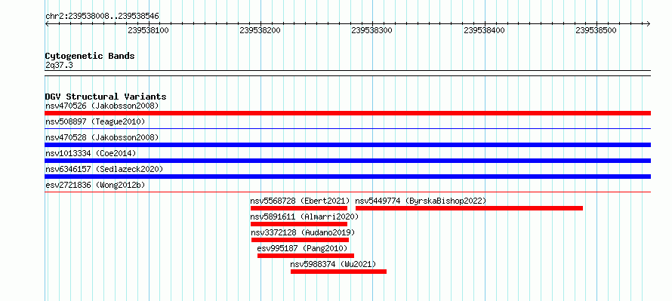672x301 pixels.
Task: Click ruler position 239538500
Action: [596, 30]
